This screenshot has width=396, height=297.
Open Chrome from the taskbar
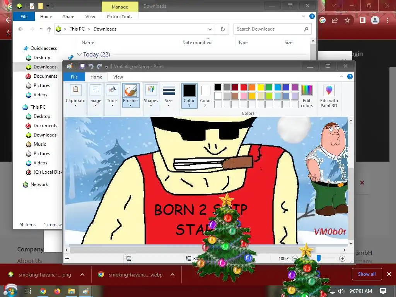point(43,291)
